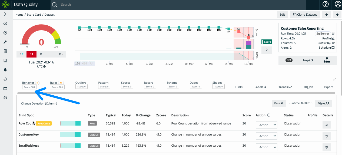Click the compass explorer icon in sidebar

point(5,33)
